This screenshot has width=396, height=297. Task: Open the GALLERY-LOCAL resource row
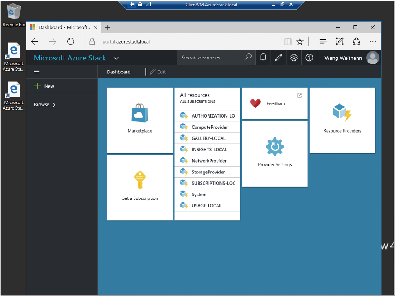tap(207, 138)
